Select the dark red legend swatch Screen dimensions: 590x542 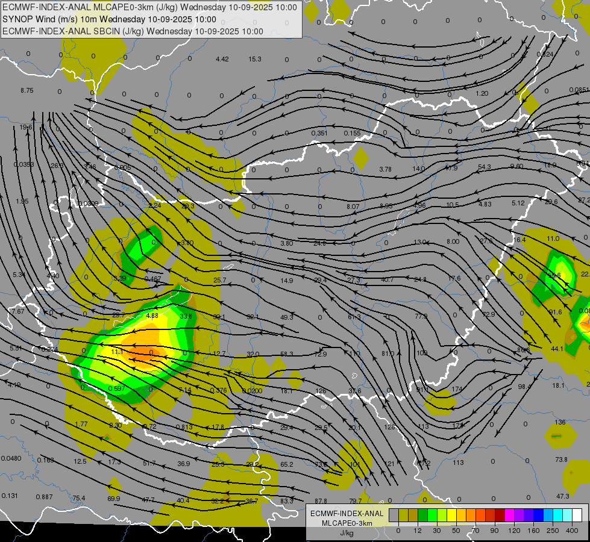500,516
